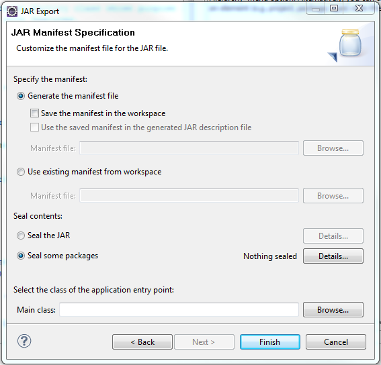Click the jar wizard banner image
This screenshot has height=365, width=381.
pos(345,45)
